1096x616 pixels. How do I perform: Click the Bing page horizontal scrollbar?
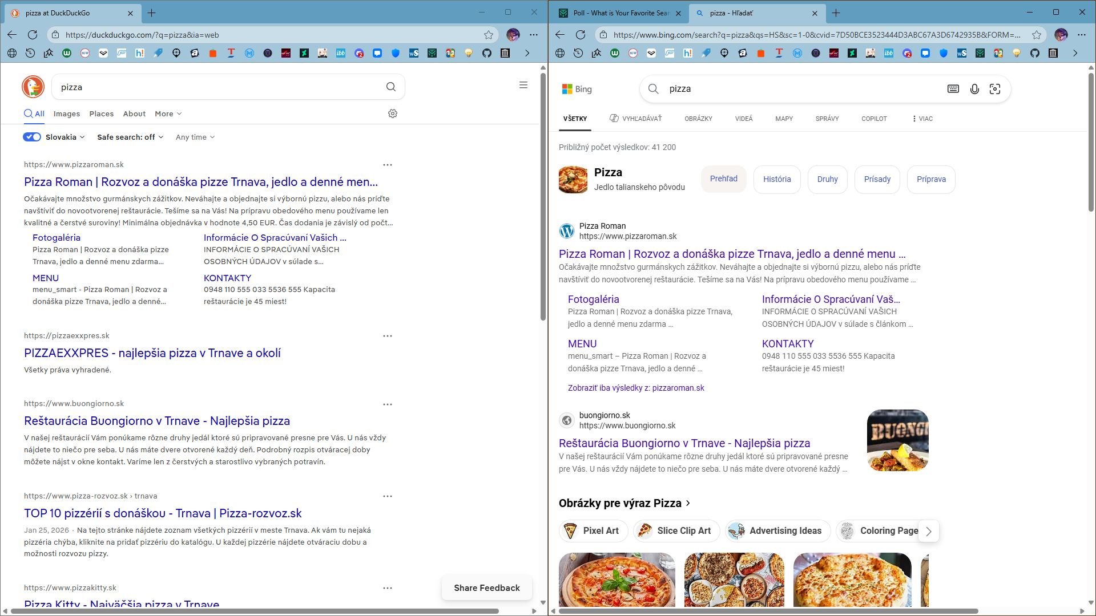coord(768,611)
